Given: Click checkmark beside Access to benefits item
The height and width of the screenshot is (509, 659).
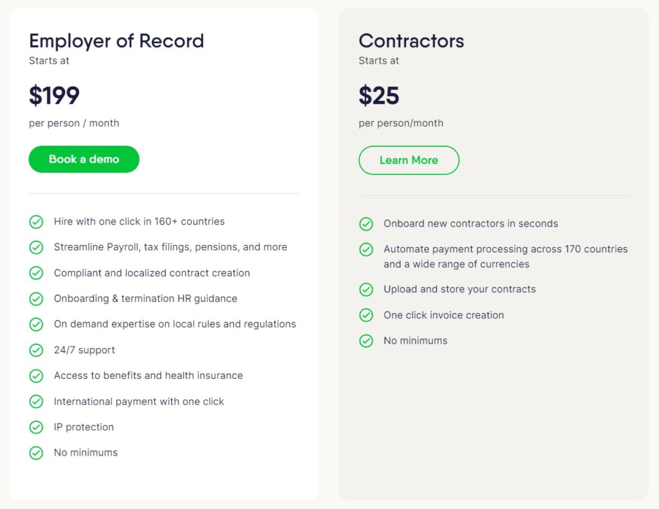Looking at the screenshot, I should click(36, 376).
